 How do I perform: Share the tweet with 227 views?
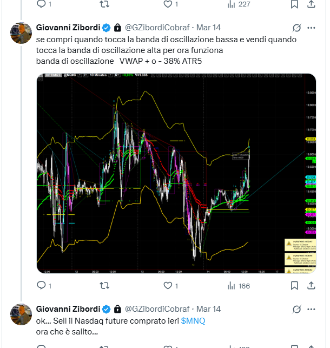pos(311,4)
